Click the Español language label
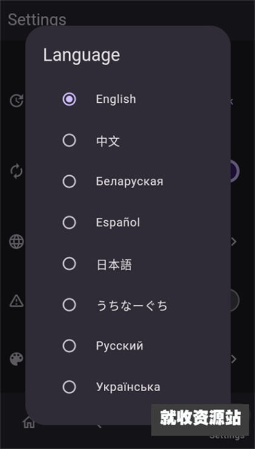This screenshot has width=255, height=449. pyautogui.click(x=118, y=223)
